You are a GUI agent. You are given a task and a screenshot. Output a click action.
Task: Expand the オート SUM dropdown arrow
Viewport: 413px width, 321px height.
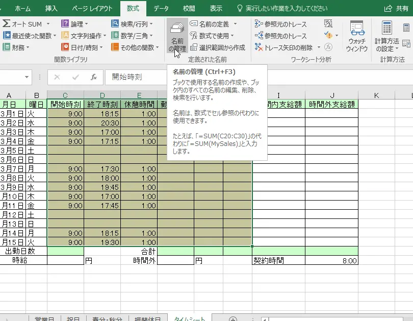tap(48, 24)
